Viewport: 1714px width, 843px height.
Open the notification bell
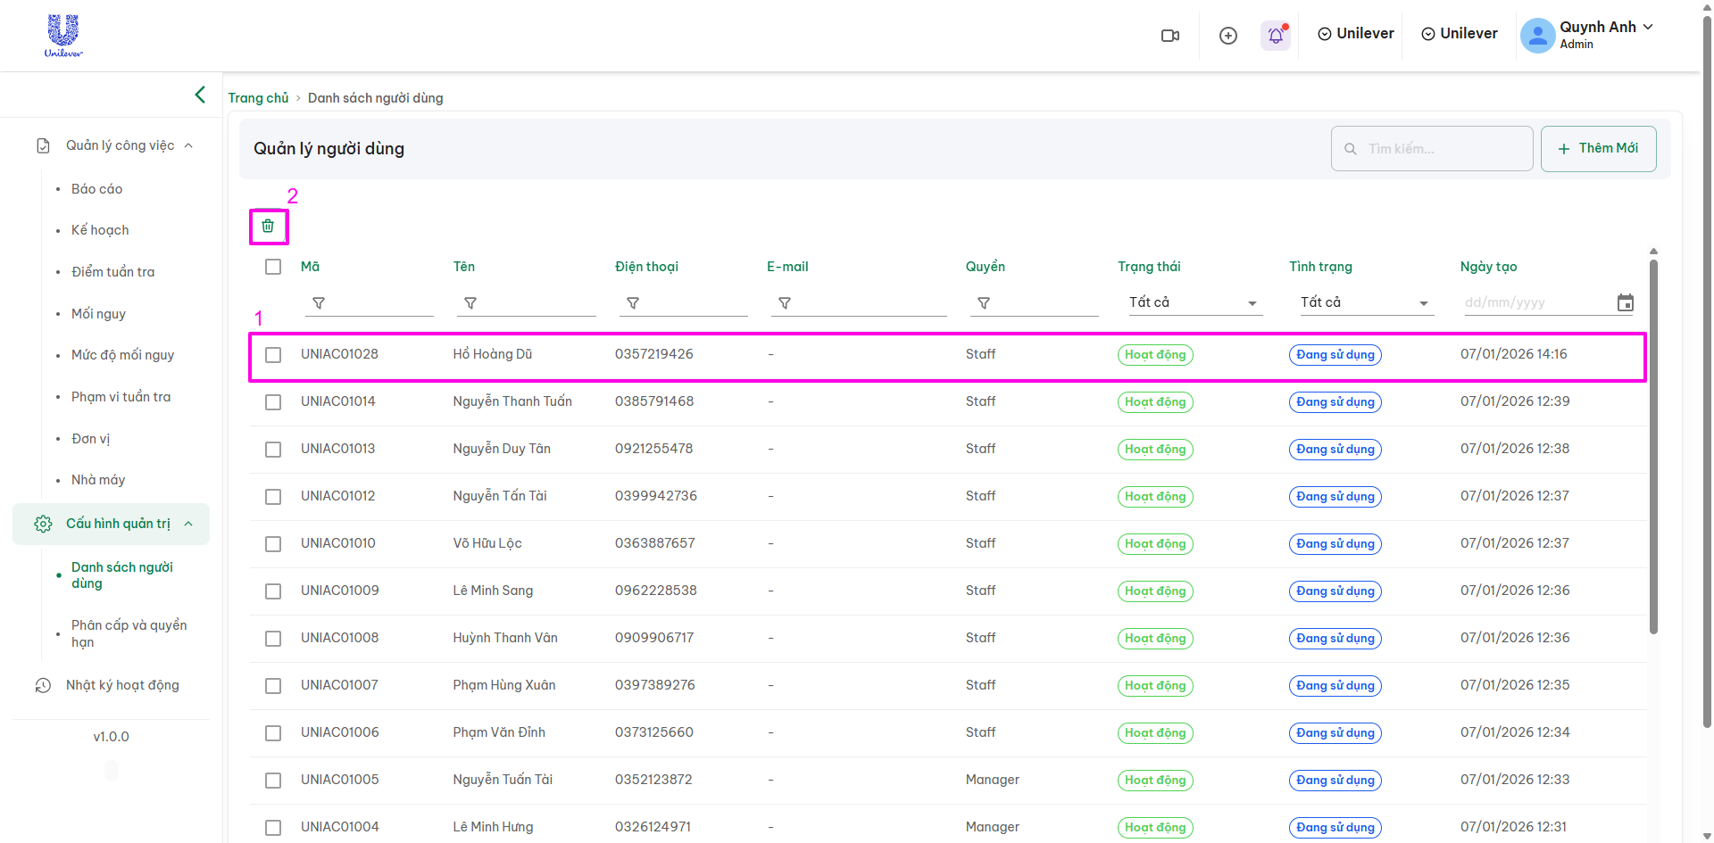(x=1276, y=36)
